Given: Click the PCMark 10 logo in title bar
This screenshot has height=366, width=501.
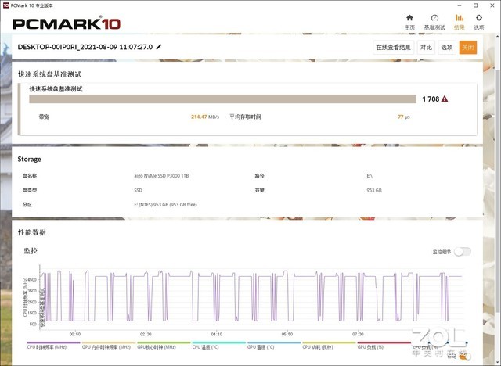Looking at the screenshot, I should [x=5, y=5].
